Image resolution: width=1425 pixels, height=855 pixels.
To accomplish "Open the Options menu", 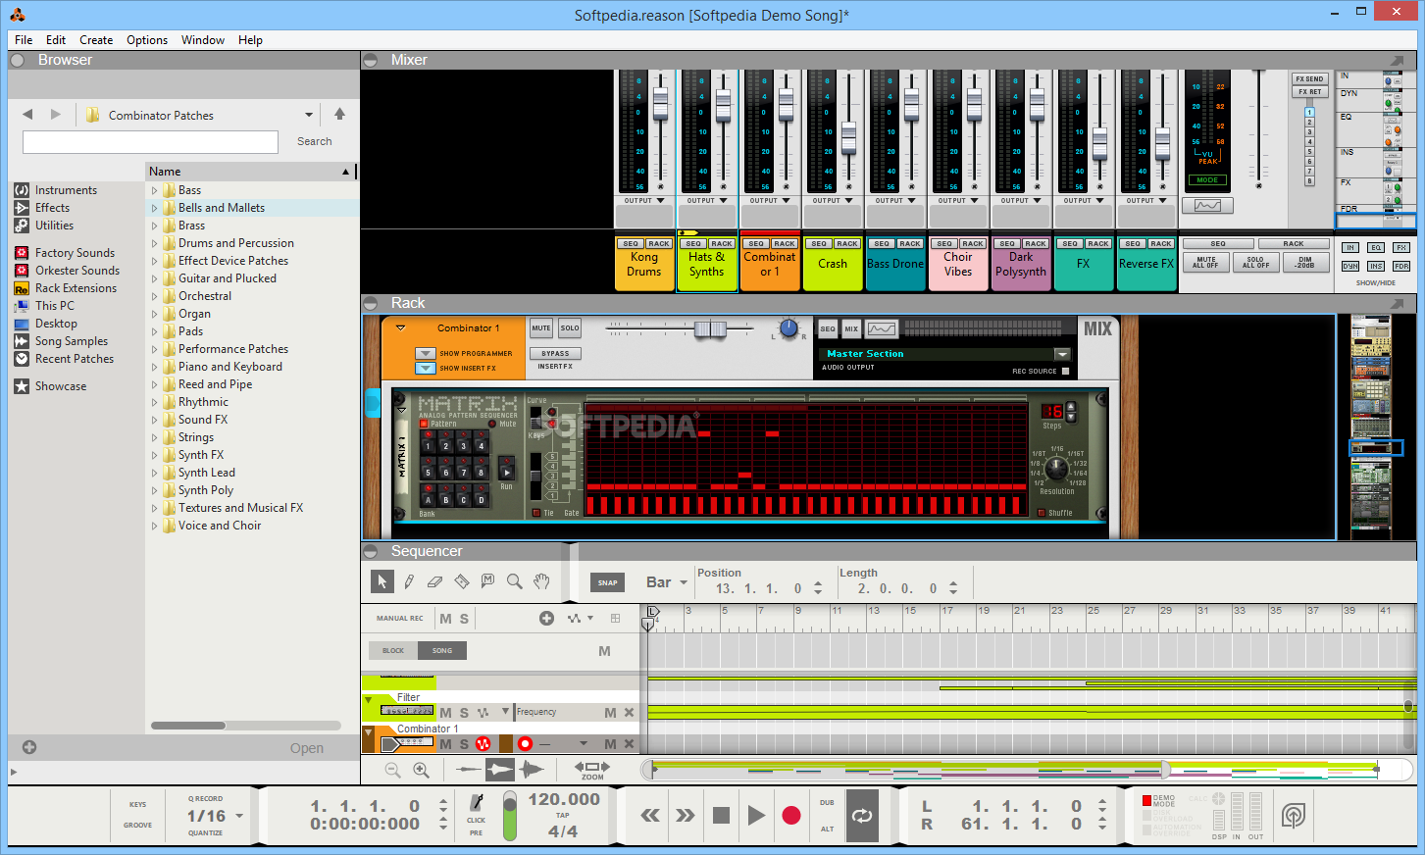I will point(147,40).
